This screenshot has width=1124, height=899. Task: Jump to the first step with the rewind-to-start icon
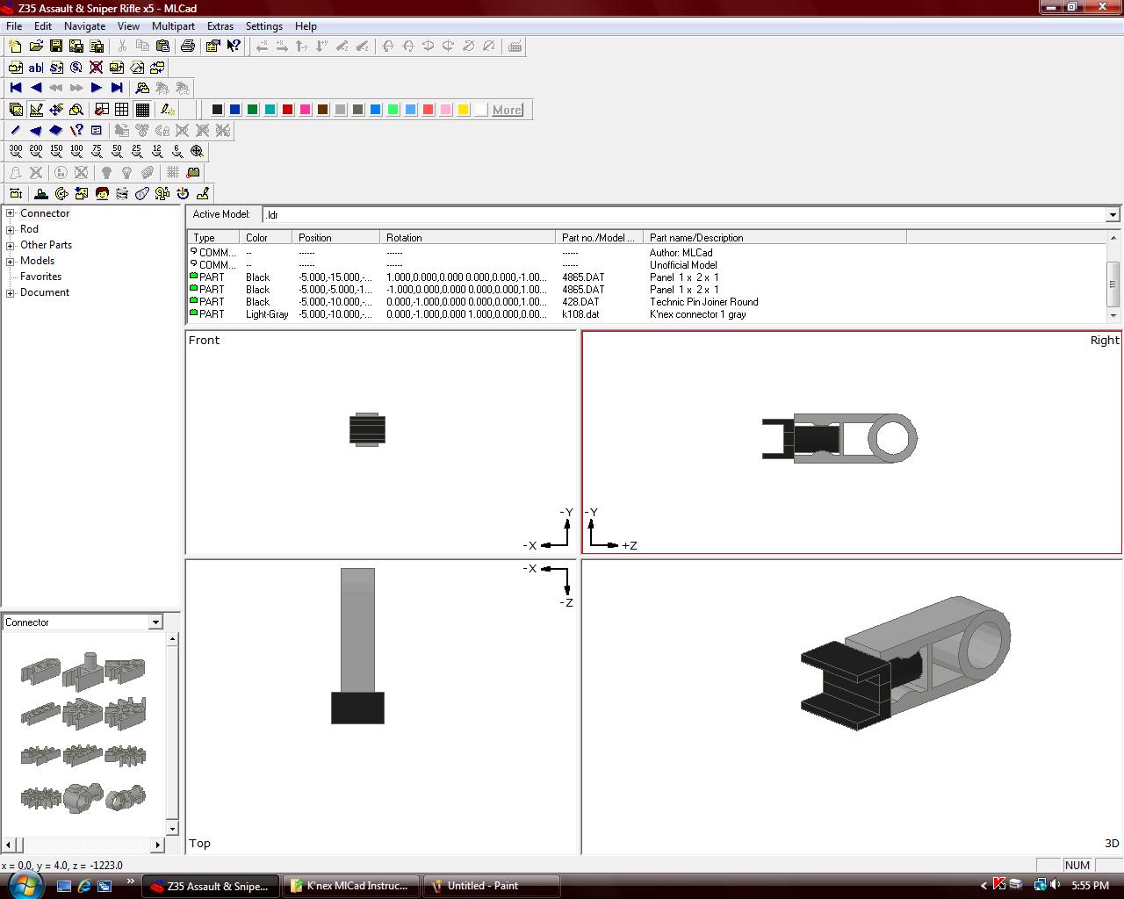16,88
